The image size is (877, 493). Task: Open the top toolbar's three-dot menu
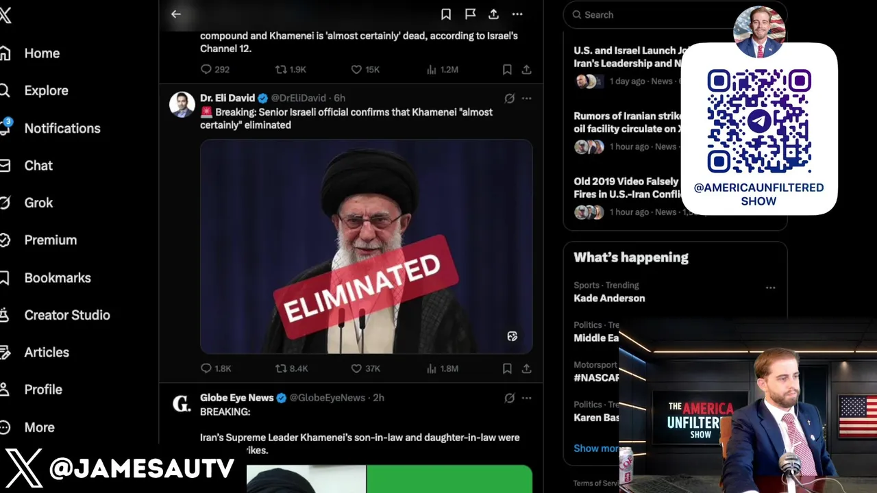(517, 14)
